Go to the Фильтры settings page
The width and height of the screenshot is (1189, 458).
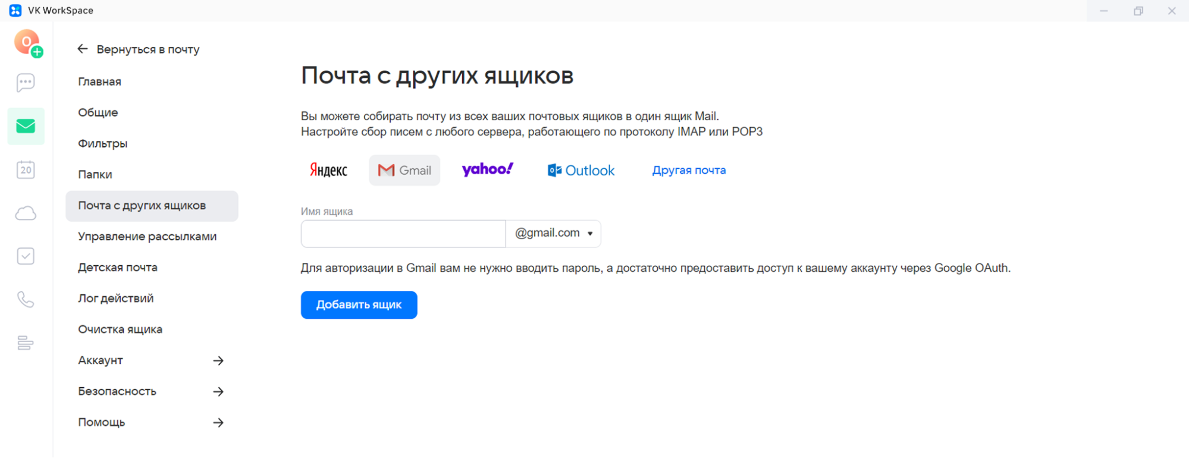[x=103, y=143]
